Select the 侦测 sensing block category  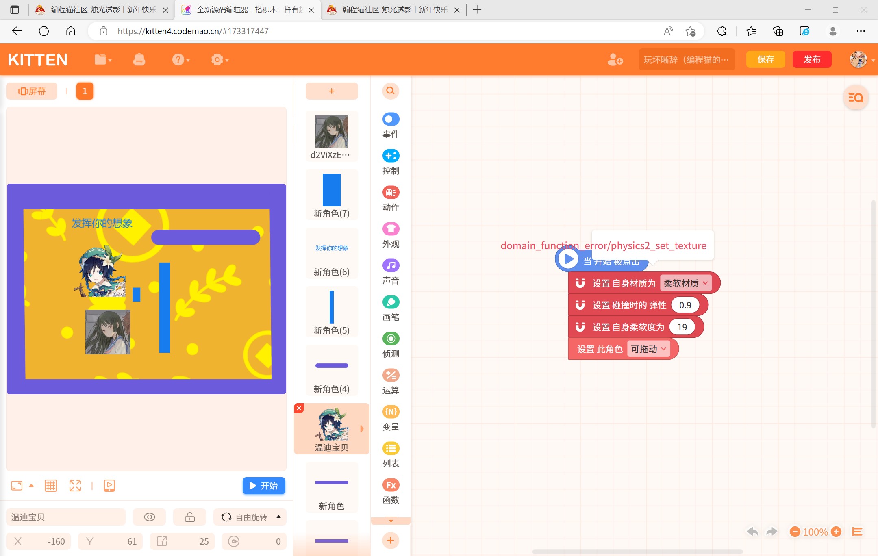pyautogui.click(x=391, y=345)
